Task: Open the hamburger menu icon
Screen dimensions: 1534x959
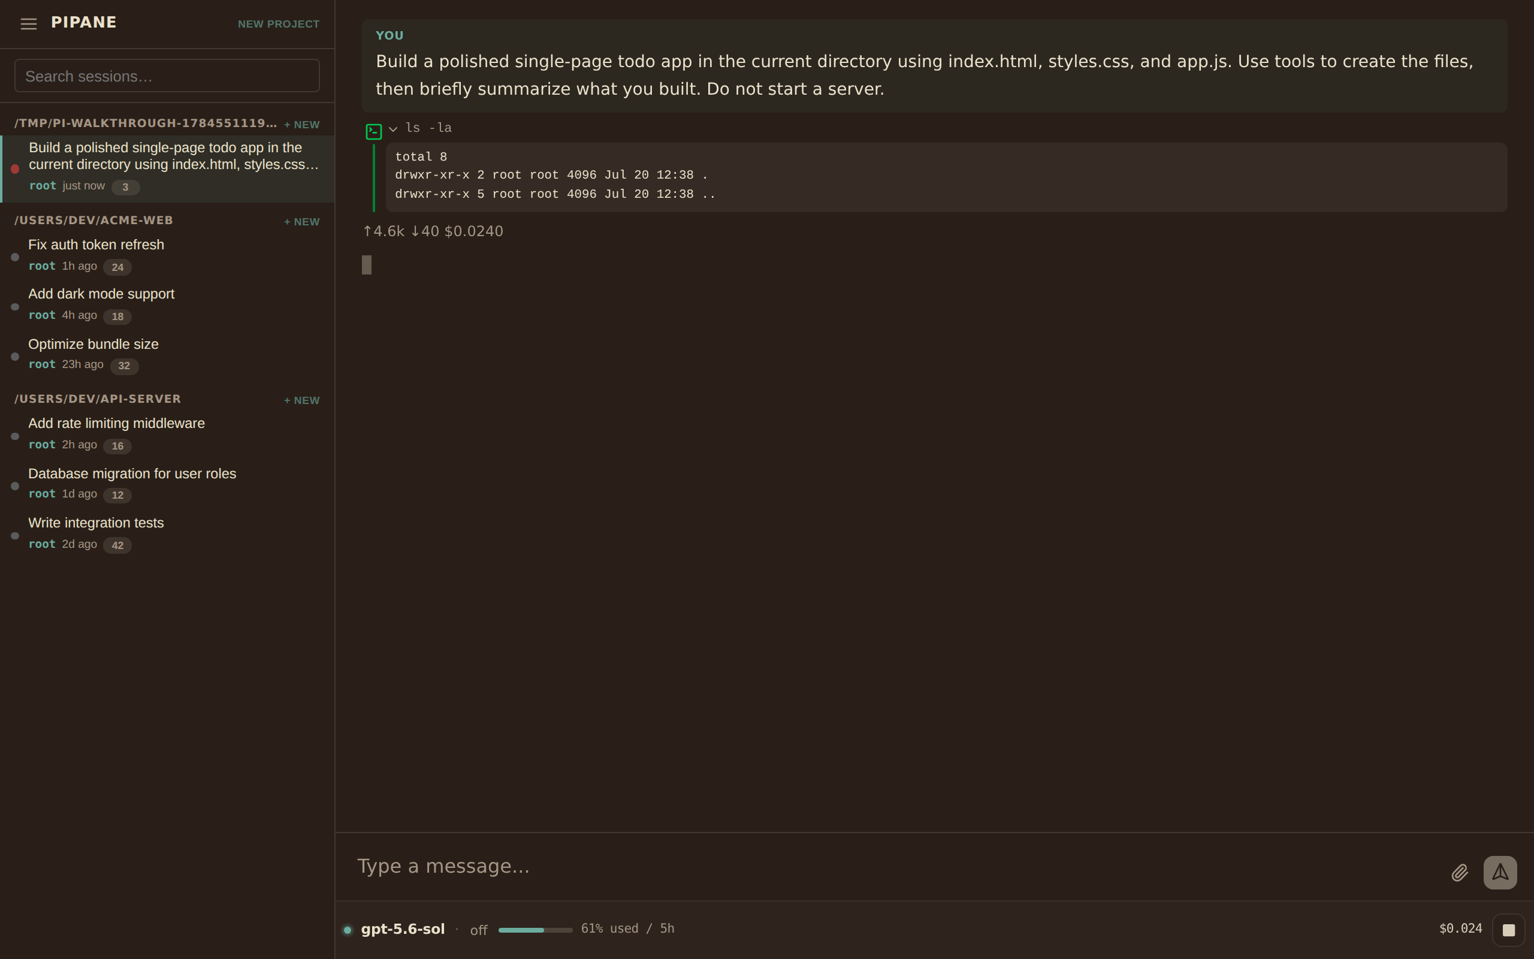Action: tap(29, 24)
